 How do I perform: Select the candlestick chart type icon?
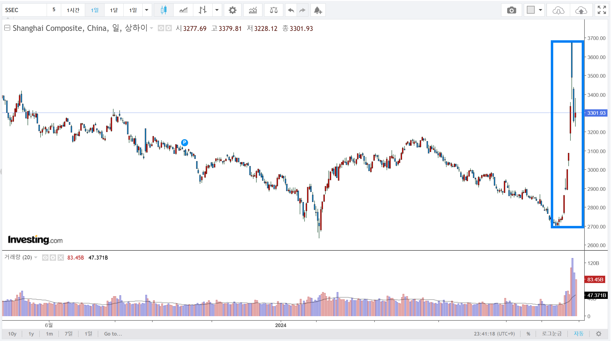[x=164, y=10]
